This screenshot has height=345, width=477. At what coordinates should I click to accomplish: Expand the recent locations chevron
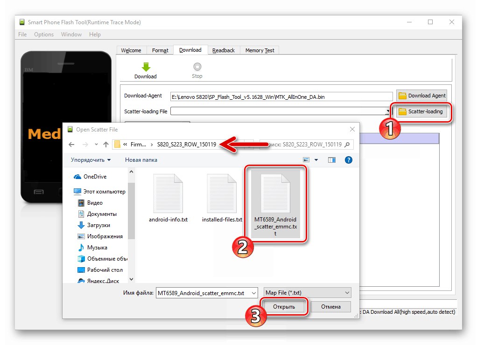96,144
